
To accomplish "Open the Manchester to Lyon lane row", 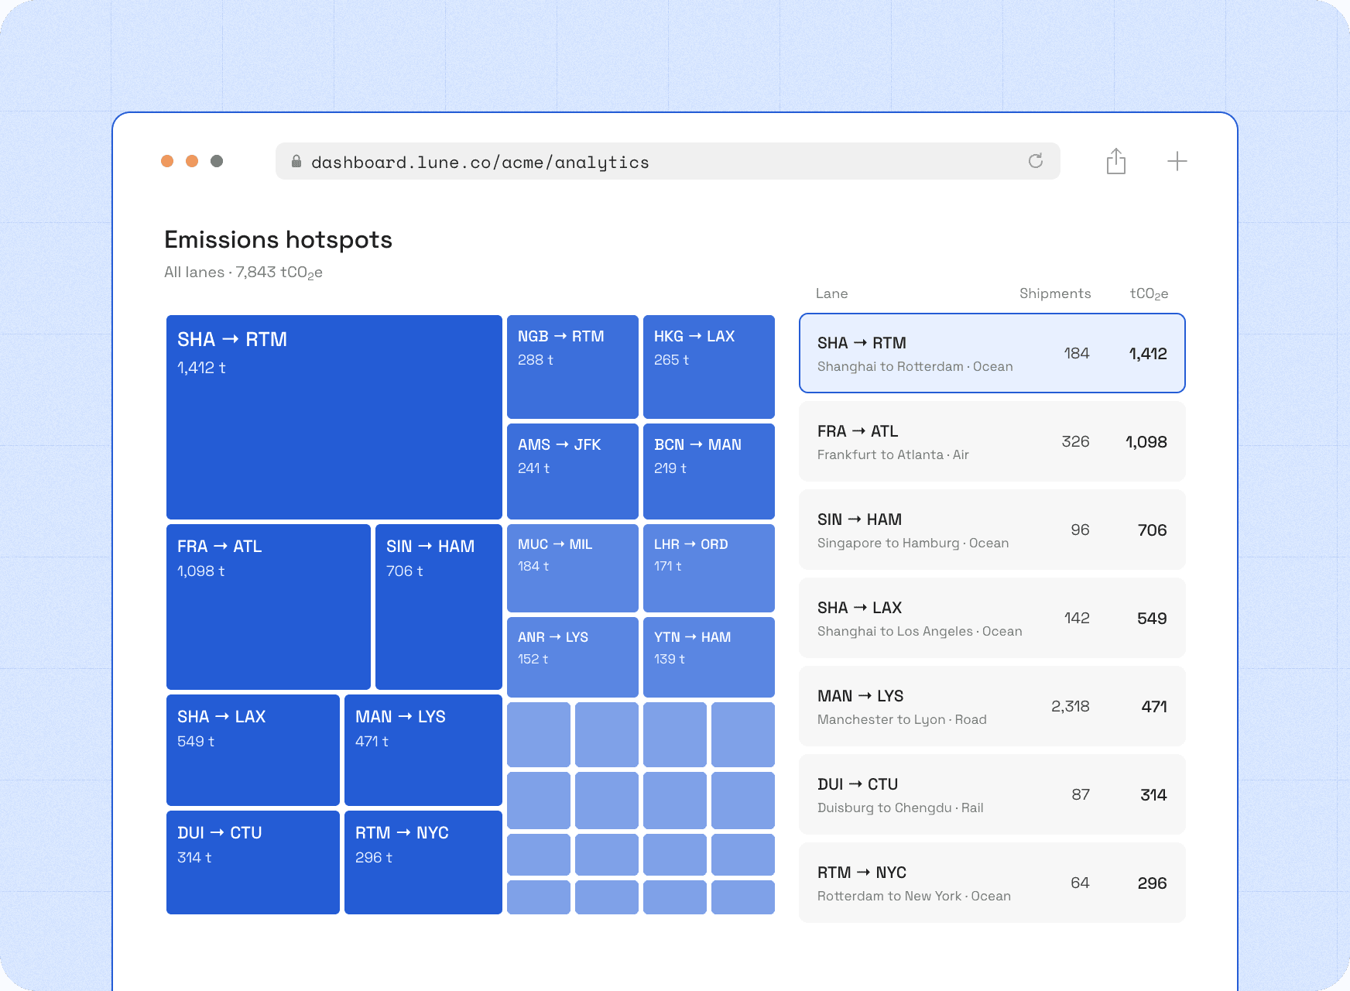I will (992, 706).
